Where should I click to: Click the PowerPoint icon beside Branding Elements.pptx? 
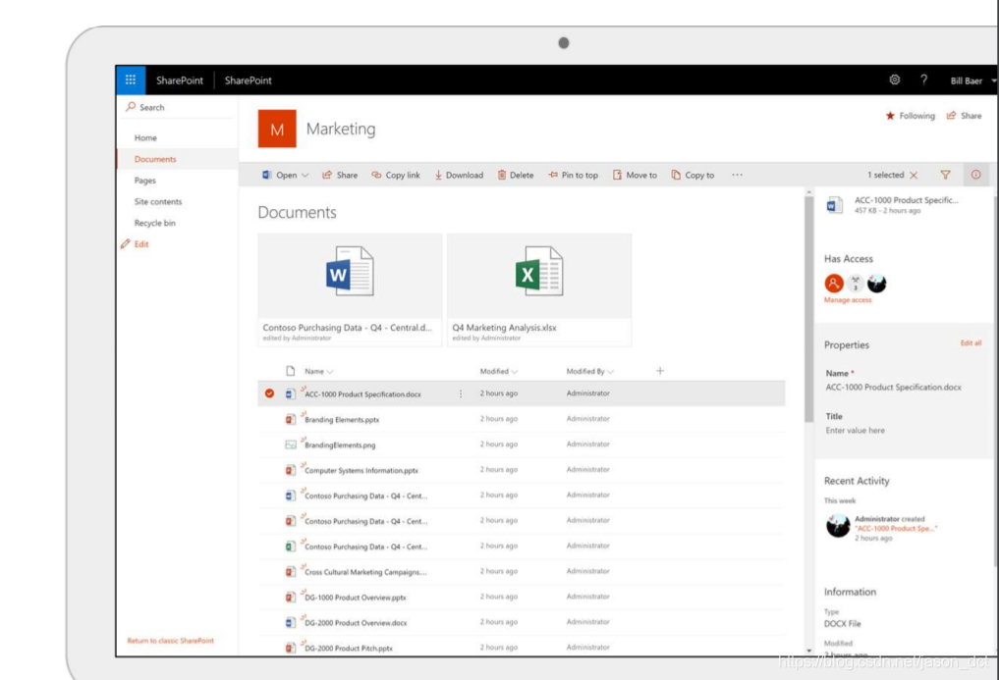pos(291,419)
